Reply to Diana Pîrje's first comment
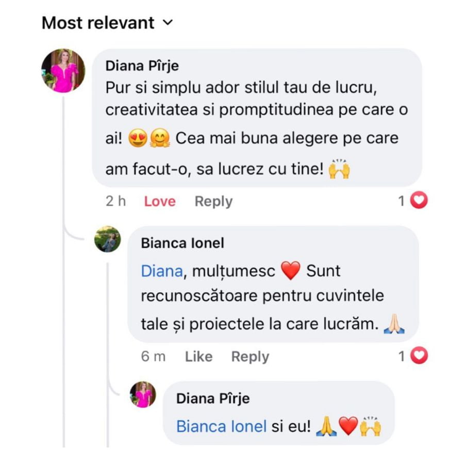This screenshot has height=464, width=464. click(x=213, y=202)
